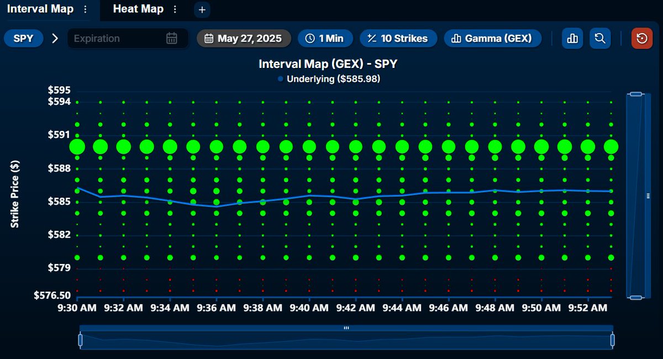Click the 9:50 AM time label
This screenshot has height=359, width=663.
541,307
